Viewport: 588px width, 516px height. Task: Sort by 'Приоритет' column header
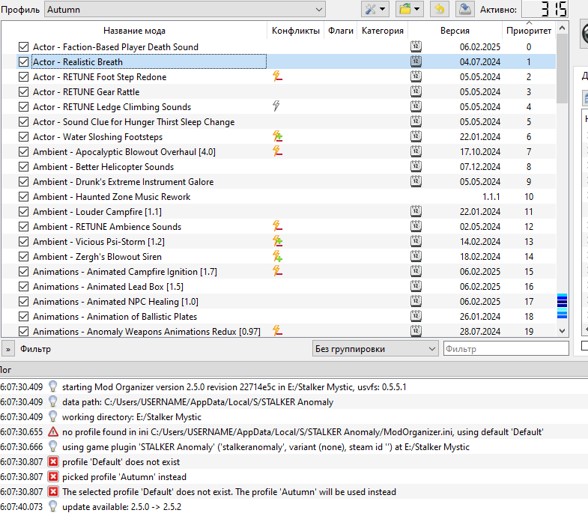pos(528,31)
